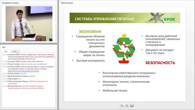Click Татьяна Гапова's 'Спасибо' message

pos(14,73)
